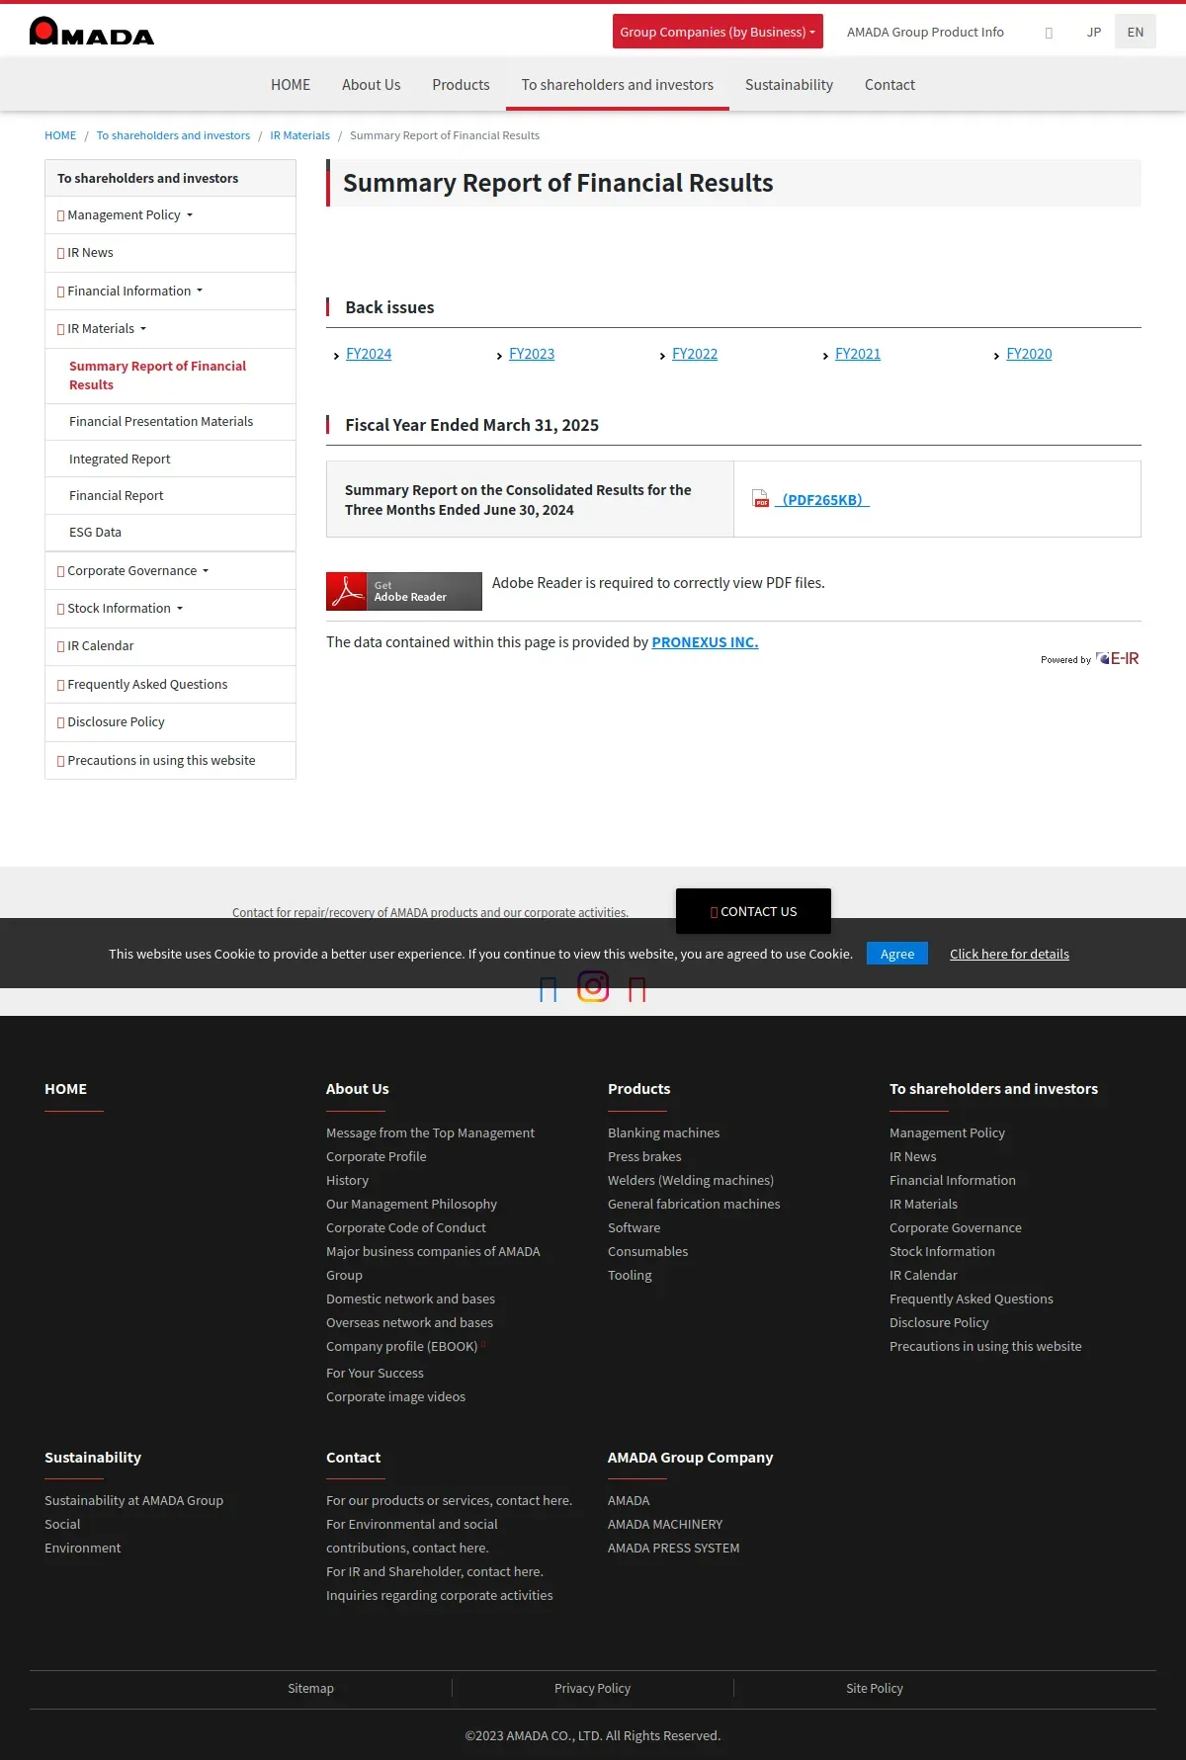This screenshot has height=1760, width=1186.
Task: Open the Products navigation menu
Action: click(461, 85)
